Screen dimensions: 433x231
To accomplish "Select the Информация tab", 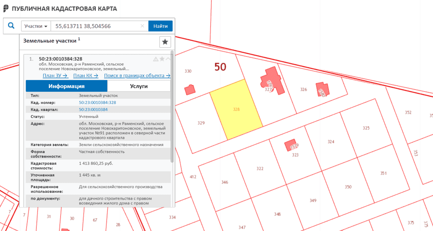I will click(x=67, y=86).
